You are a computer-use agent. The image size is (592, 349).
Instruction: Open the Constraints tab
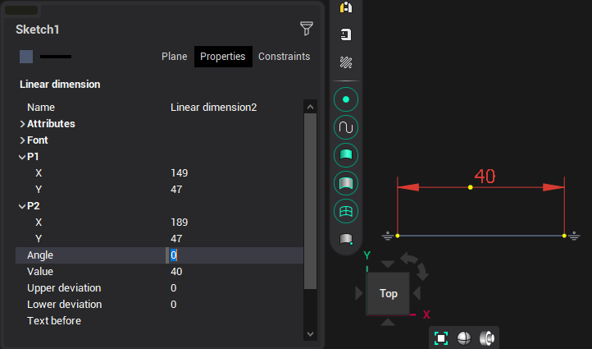pyautogui.click(x=284, y=57)
